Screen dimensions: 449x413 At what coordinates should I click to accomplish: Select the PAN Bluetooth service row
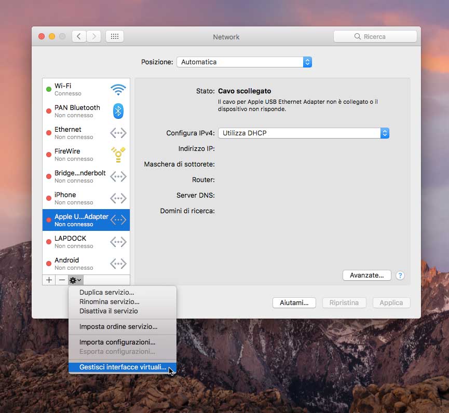(86, 111)
